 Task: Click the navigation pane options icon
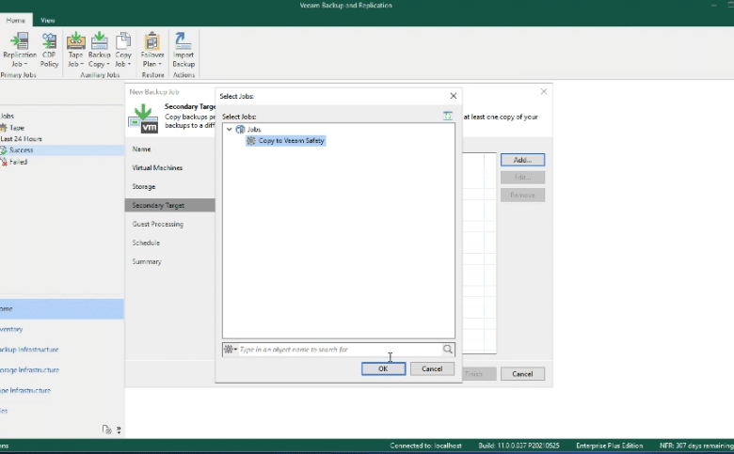coord(106,430)
